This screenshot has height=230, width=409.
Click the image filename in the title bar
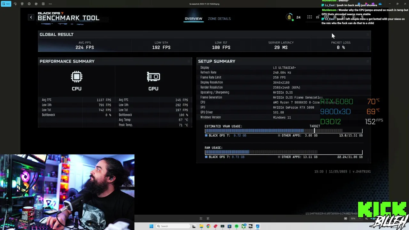(x=204, y=4)
